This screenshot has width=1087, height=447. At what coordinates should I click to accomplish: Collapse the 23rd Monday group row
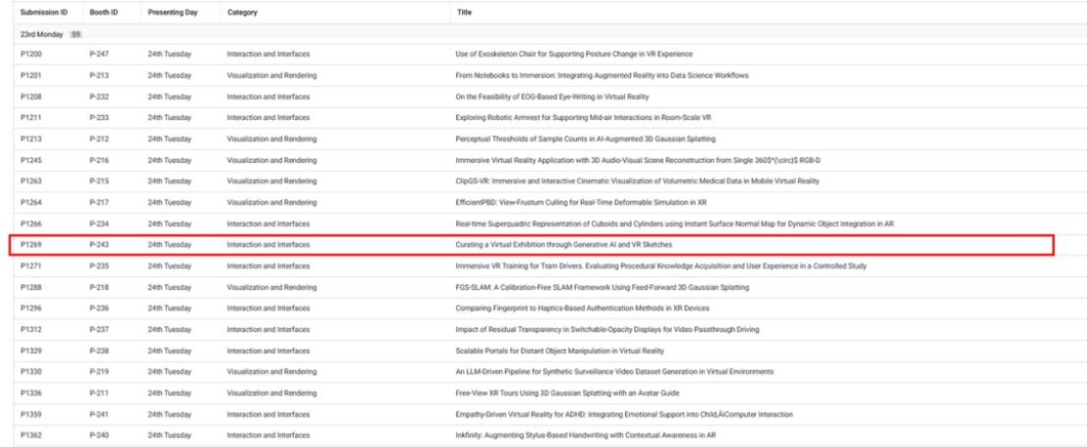[39, 34]
